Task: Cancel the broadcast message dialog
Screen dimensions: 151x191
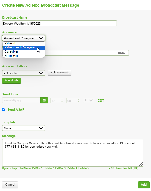Action: pyautogui.click(x=10, y=185)
